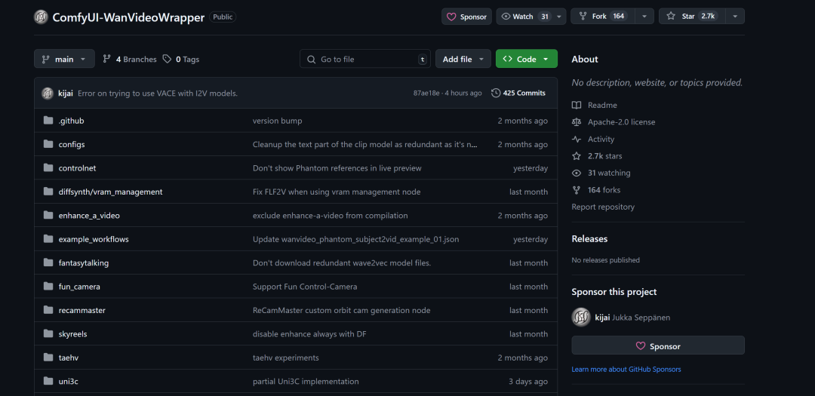Click kijai avatar in Sponsor this project section
Screen dimensions: 815x396
click(x=581, y=317)
